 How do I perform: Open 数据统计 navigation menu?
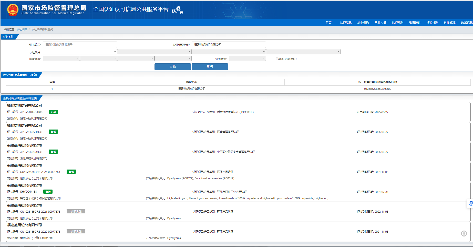point(415,23)
